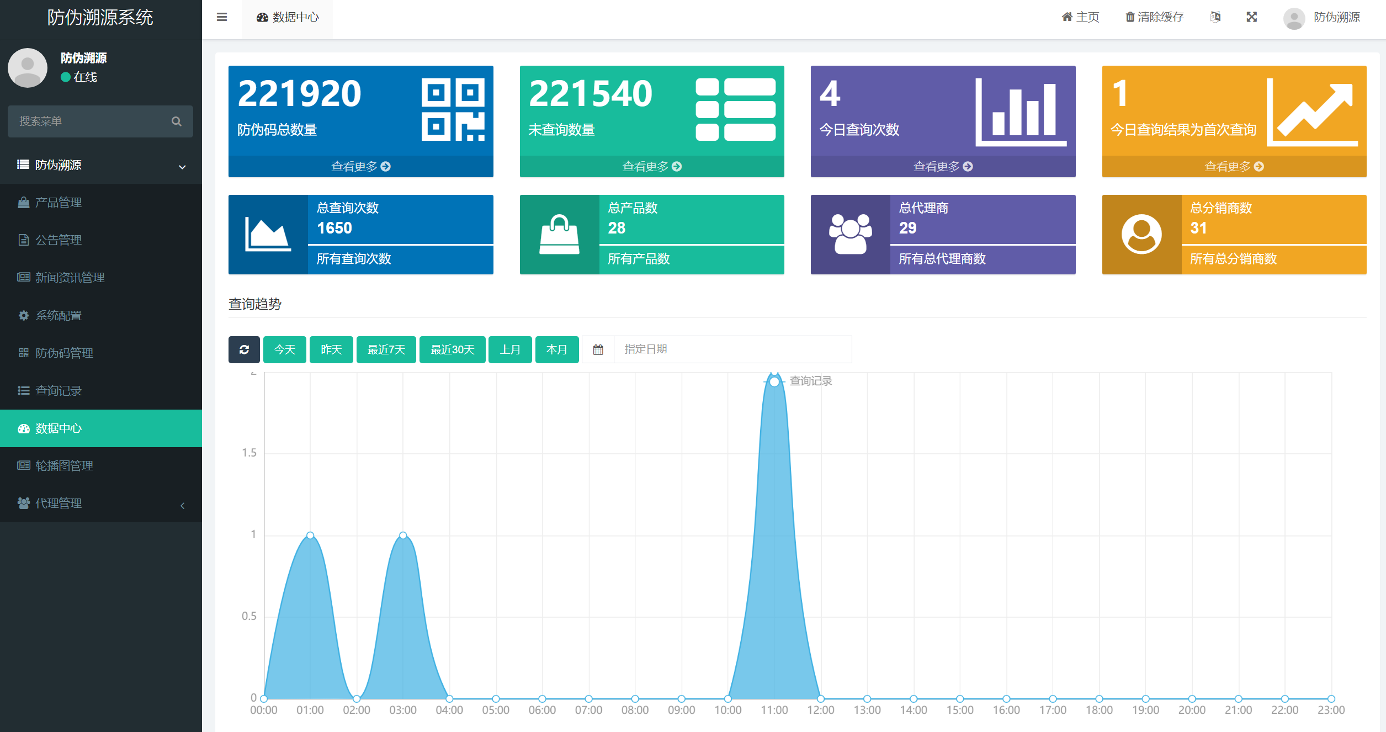Toggle the 查询记录 legend series
The height and width of the screenshot is (732, 1386).
pos(798,381)
